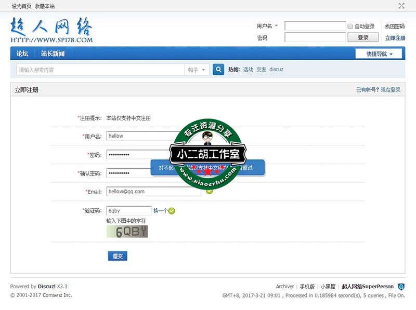Click the 6QBY captcha image
Viewport: 416px width, 310px height.
coord(127,232)
